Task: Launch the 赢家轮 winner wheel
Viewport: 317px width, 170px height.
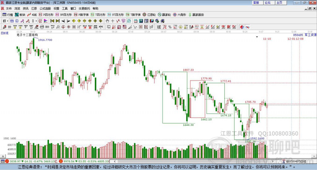Action: click(164, 15)
